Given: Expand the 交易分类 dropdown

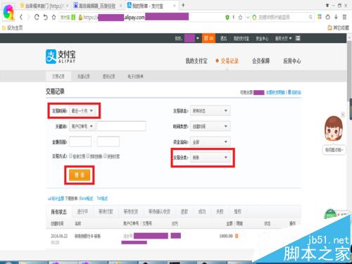Looking at the screenshot, I should point(210,158).
